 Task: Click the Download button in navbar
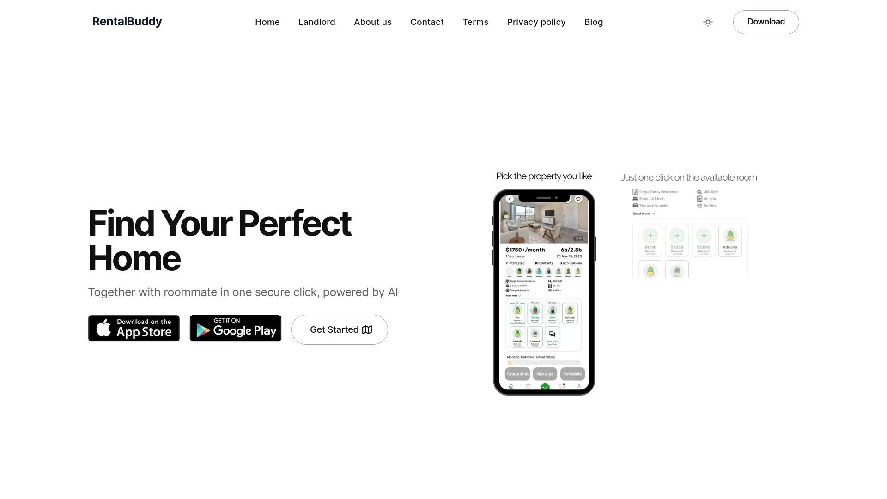[x=766, y=22]
